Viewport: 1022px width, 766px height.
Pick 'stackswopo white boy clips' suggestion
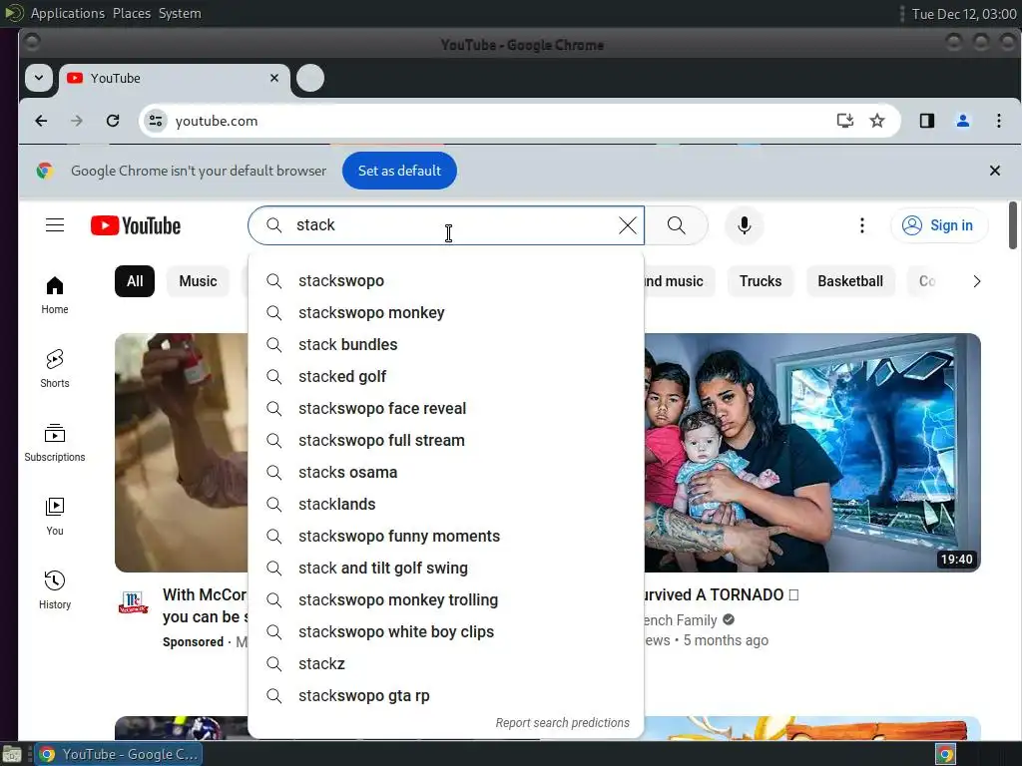pos(446,631)
